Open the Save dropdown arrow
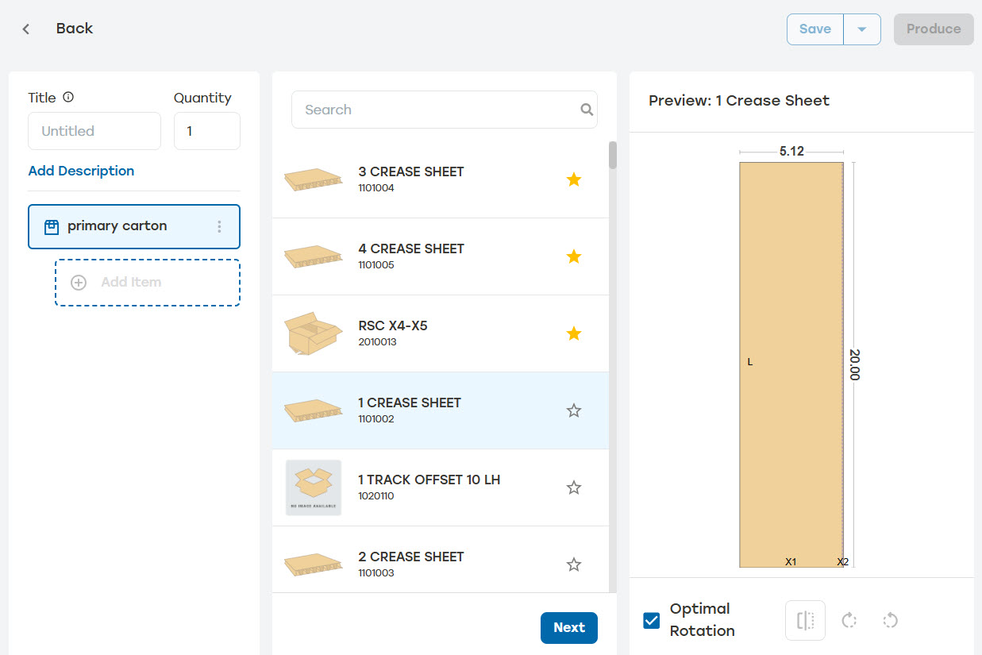The height and width of the screenshot is (655, 982). 862,29
